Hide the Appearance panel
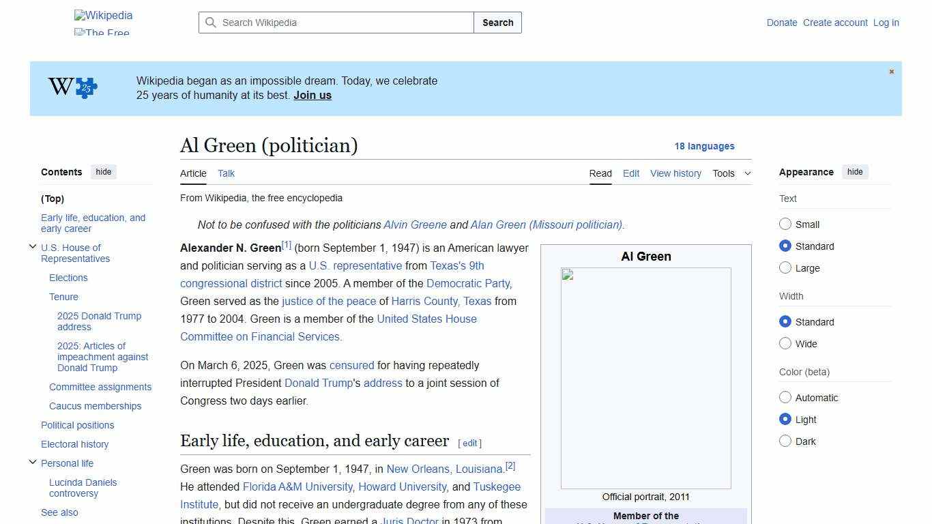 point(855,172)
